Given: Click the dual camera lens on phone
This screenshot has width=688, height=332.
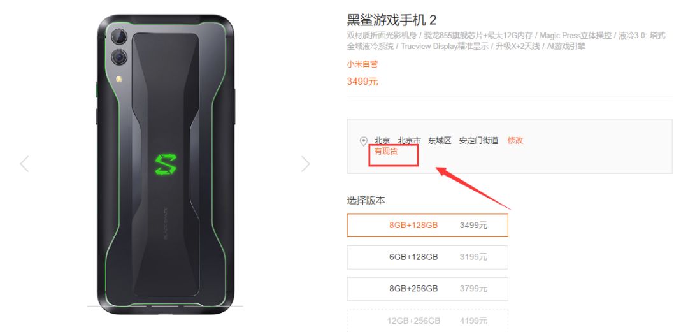Looking at the screenshot, I should (x=119, y=47).
